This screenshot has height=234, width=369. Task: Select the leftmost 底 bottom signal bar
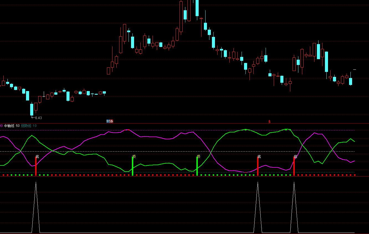point(36,166)
